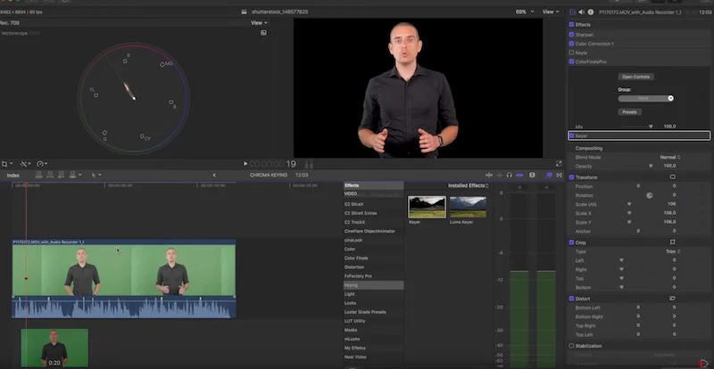Switch to the audio inspector speaker icon

click(581, 12)
